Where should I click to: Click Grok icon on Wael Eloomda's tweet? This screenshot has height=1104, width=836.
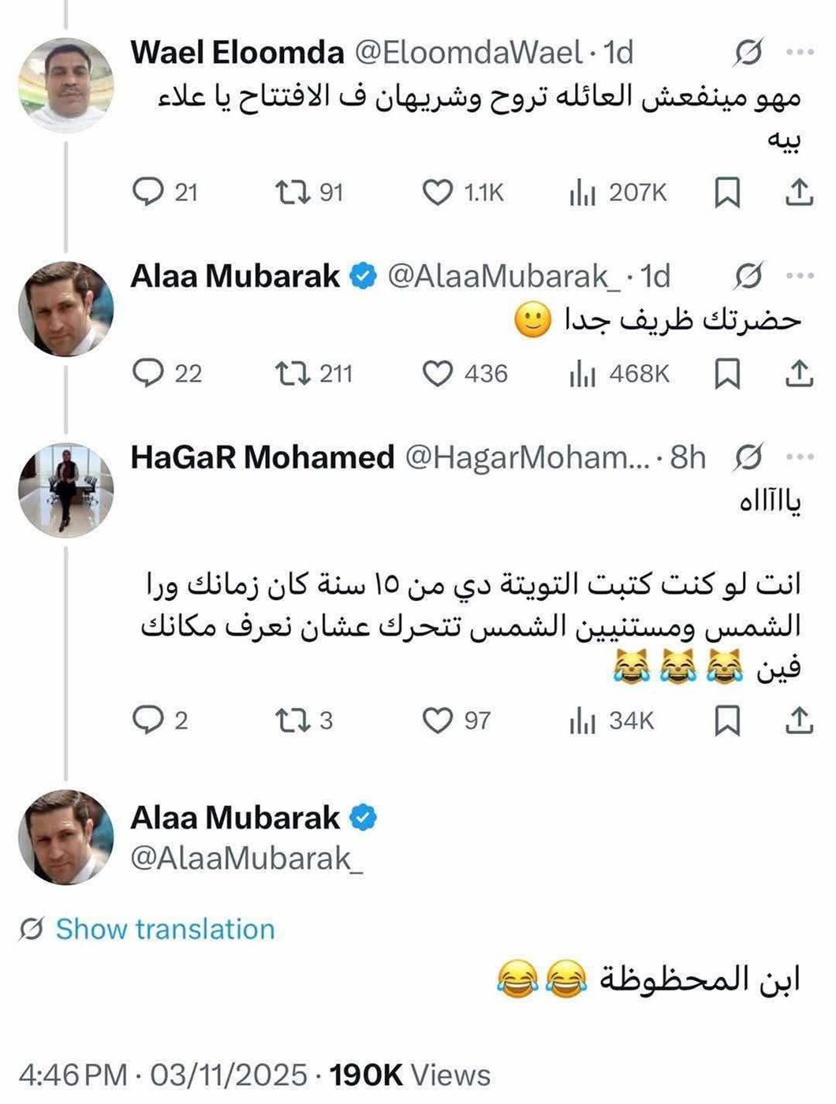coord(748,53)
